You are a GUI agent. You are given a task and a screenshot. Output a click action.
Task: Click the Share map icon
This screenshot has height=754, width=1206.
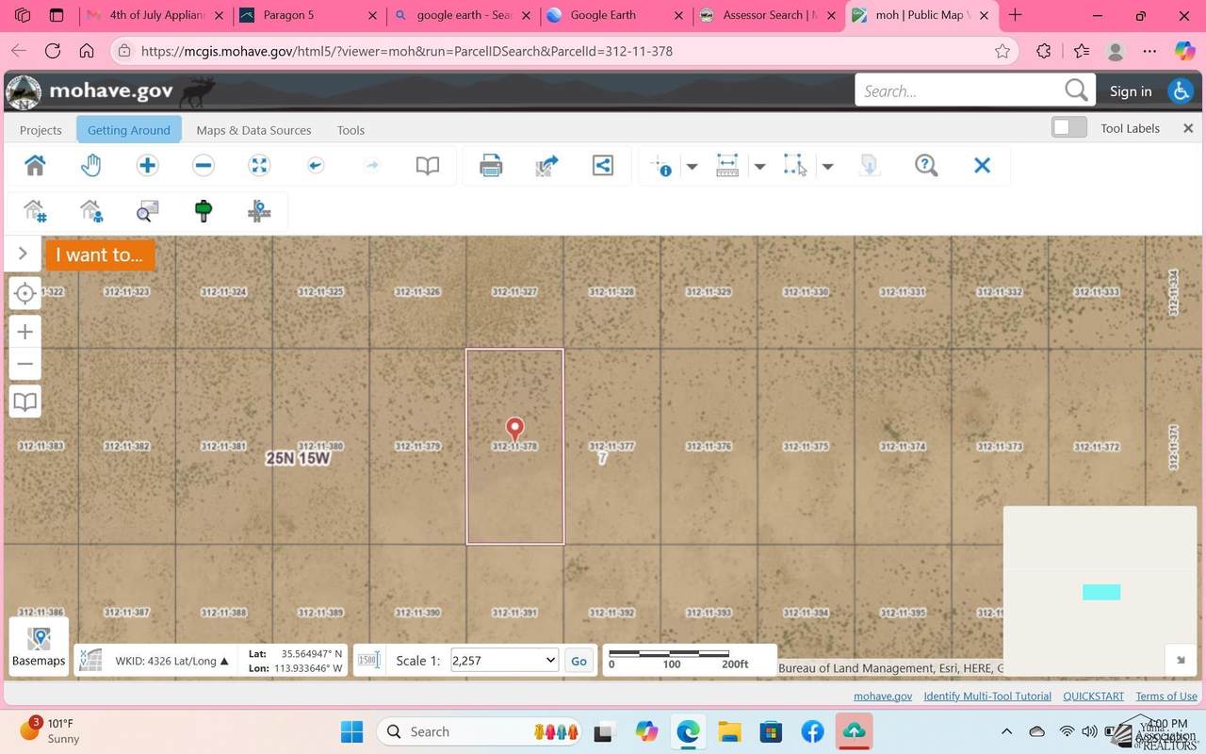tap(603, 166)
